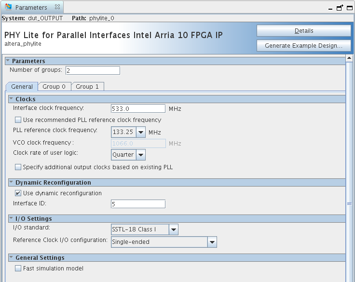Enable Fast simulation model checkbox

(18, 269)
